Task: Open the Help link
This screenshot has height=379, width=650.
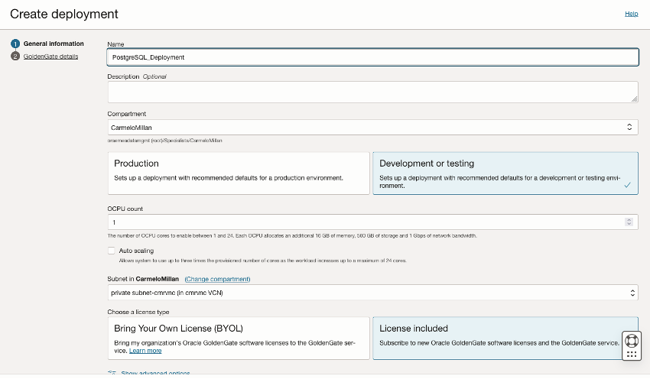Action: (x=631, y=14)
